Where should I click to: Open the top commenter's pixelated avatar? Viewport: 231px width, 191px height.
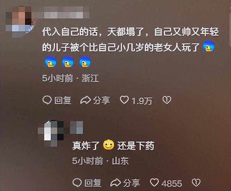[20, 22]
